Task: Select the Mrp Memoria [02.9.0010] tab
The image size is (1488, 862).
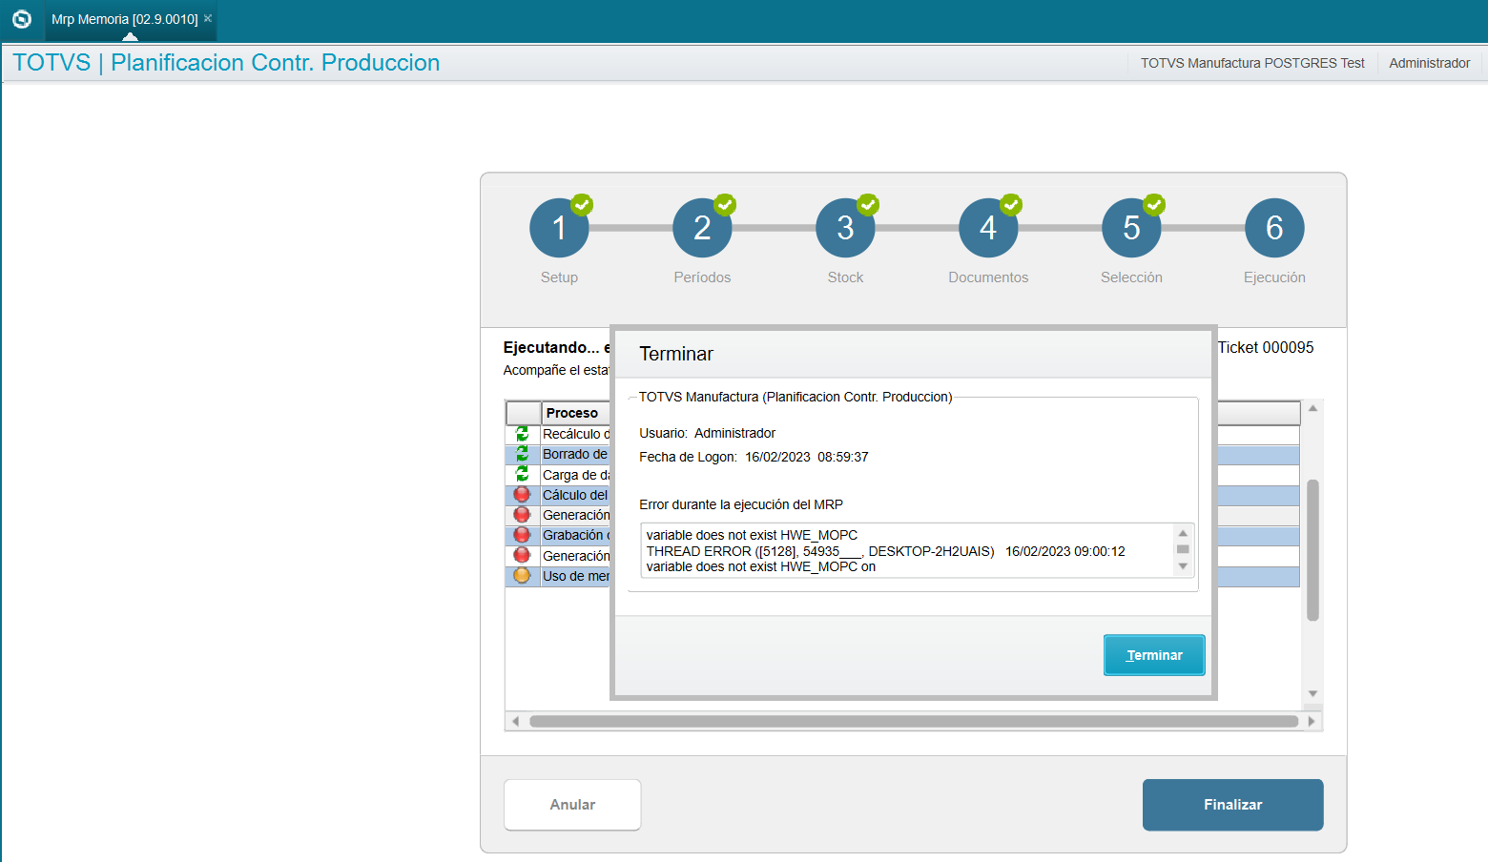Action: pos(125,19)
